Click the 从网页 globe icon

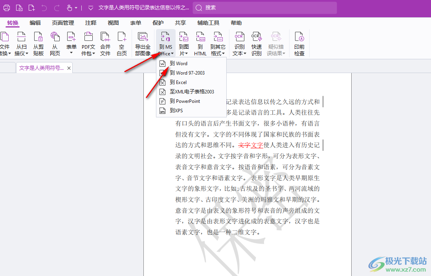tap(55, 36)
